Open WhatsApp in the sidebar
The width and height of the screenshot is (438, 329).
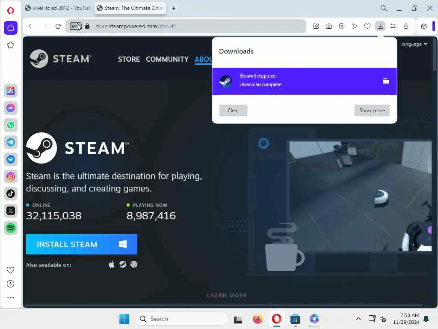pyautogui.click(x=11, y=125)
